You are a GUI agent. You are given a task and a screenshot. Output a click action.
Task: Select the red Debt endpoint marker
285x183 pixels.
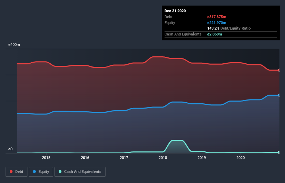click(x=279, y=70)
